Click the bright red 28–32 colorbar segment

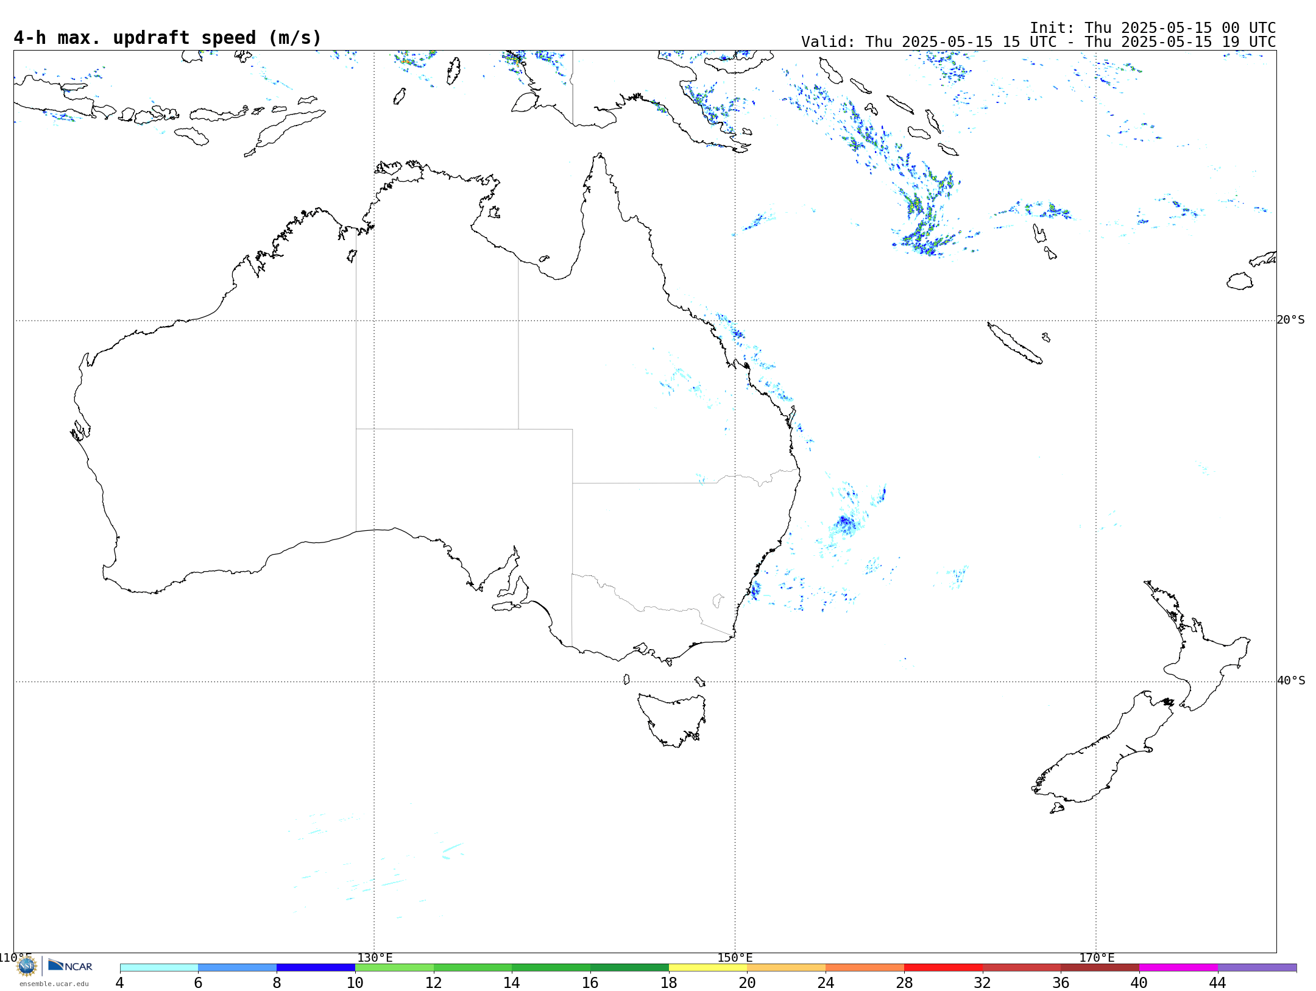pos(943,968)
